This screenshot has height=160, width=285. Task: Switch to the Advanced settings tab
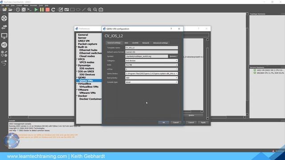pyautogui.click(x=160, y=43)
